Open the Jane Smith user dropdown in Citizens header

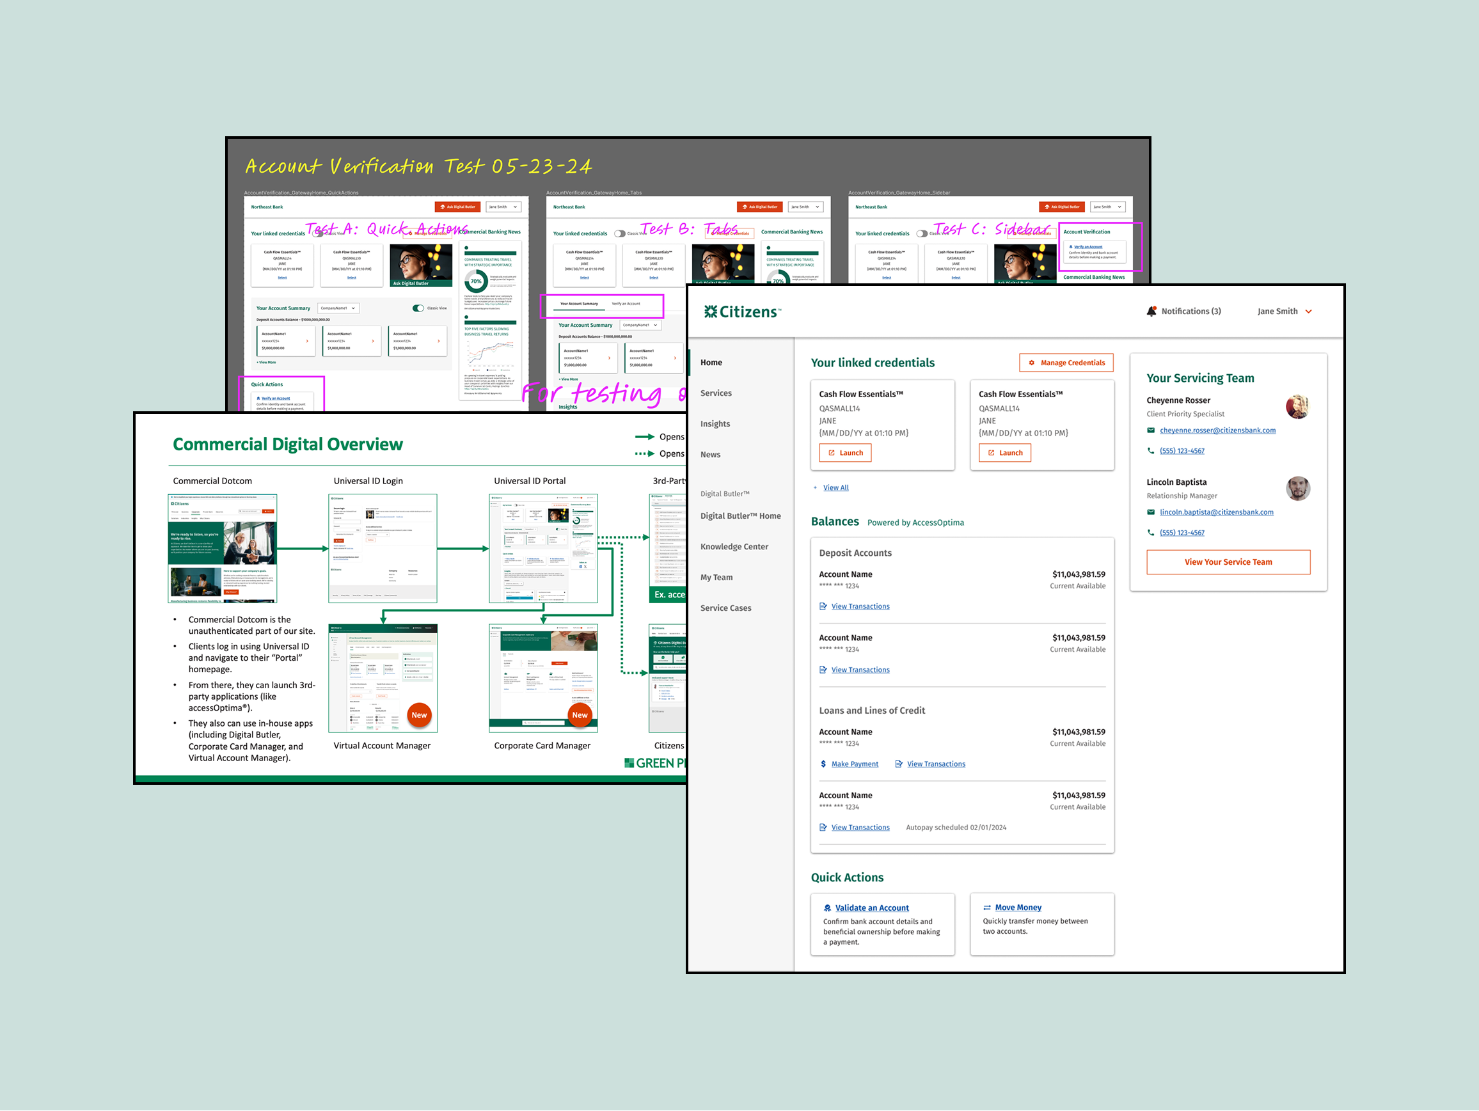(x=1285, y=311)
